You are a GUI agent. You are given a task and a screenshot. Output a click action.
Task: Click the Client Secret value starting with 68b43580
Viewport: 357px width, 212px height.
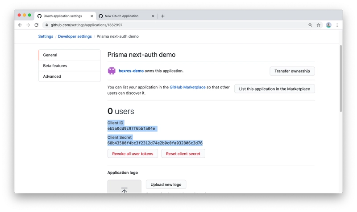point(155,143)
